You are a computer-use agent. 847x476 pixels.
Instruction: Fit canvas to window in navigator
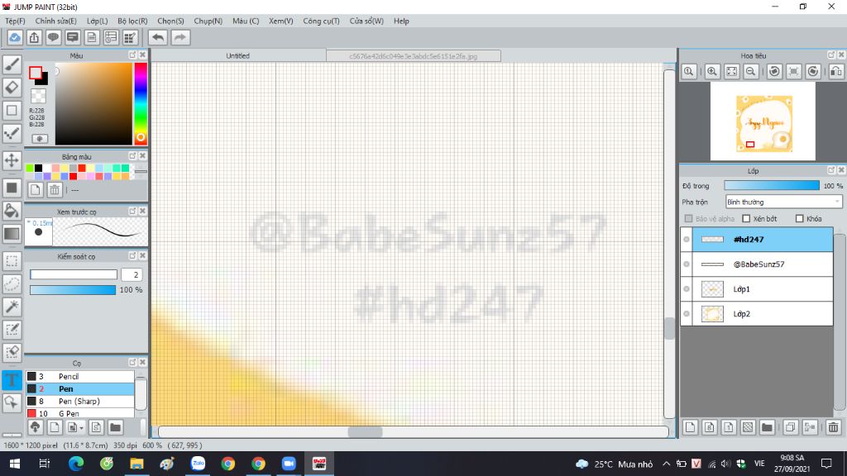click(731, 71)
